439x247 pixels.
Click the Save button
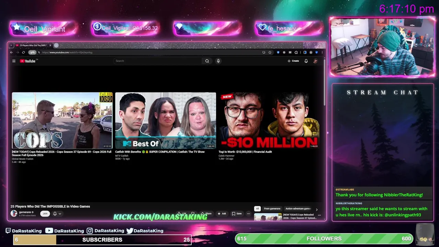pos(237,214)
